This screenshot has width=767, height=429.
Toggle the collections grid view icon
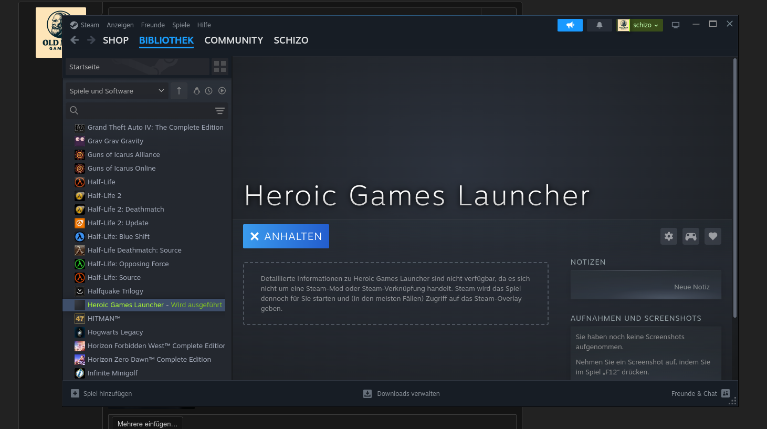(220, 67)
